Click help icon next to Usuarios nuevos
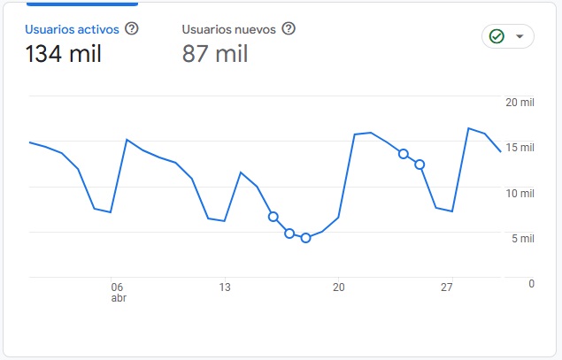The height and width of the screenshot is (360, 562). coord(288,28)
